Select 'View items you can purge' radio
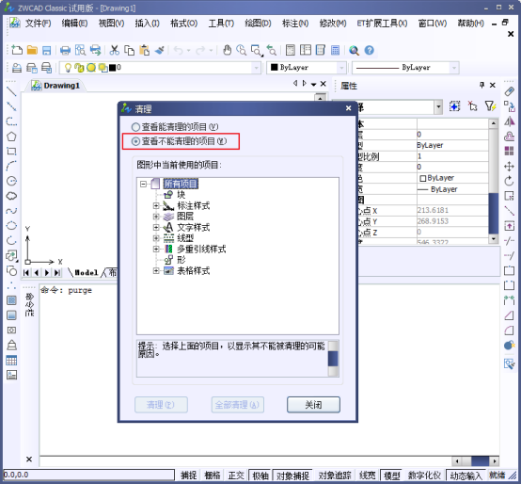The height and width of the screenshot is (484, 521). (x=175, y=127)
